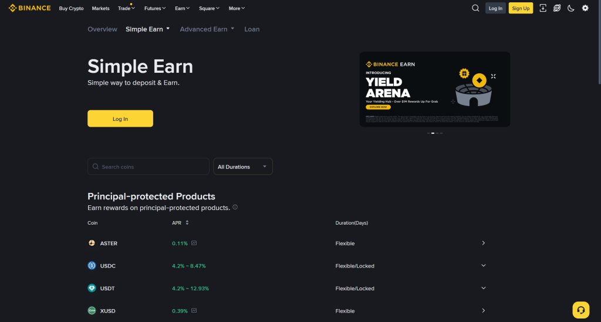Click the 0.39% APR value
601x322 pixels.
(x=180, y=311)
